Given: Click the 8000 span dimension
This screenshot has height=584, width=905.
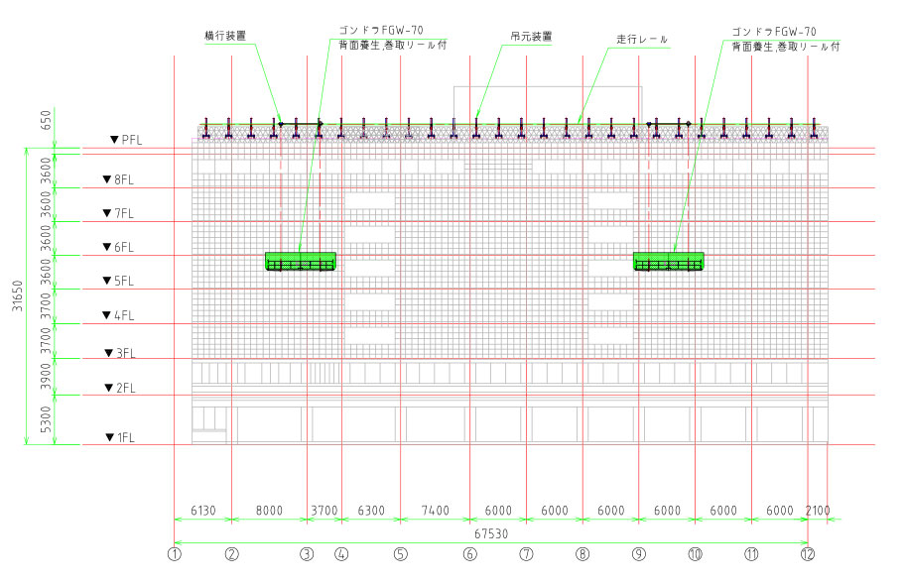Looking at the screenshot, I should 270,511.
